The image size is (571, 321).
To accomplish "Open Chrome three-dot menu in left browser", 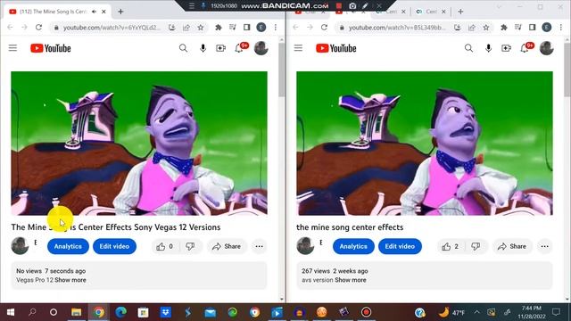I will pos(276,28).
